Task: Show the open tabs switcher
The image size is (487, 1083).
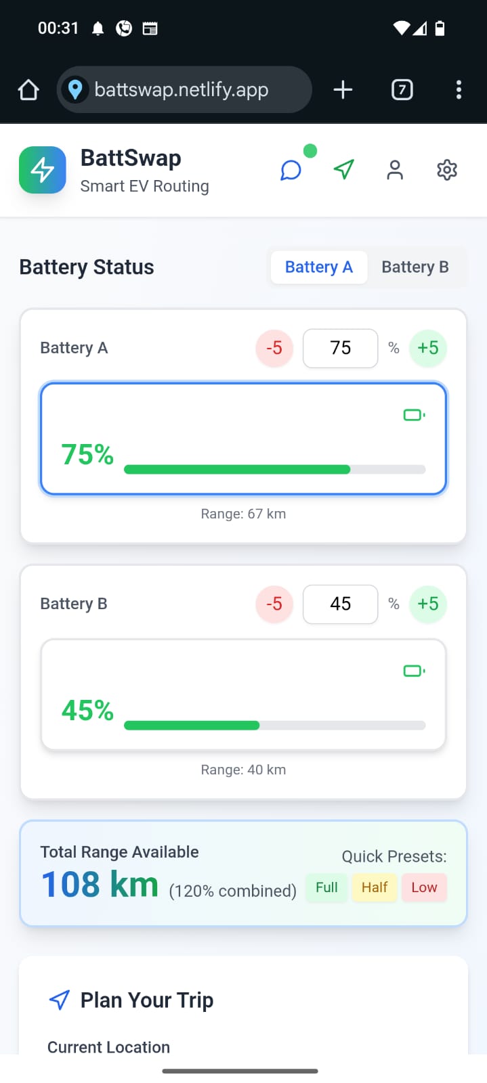Action: tap(402, 89)
